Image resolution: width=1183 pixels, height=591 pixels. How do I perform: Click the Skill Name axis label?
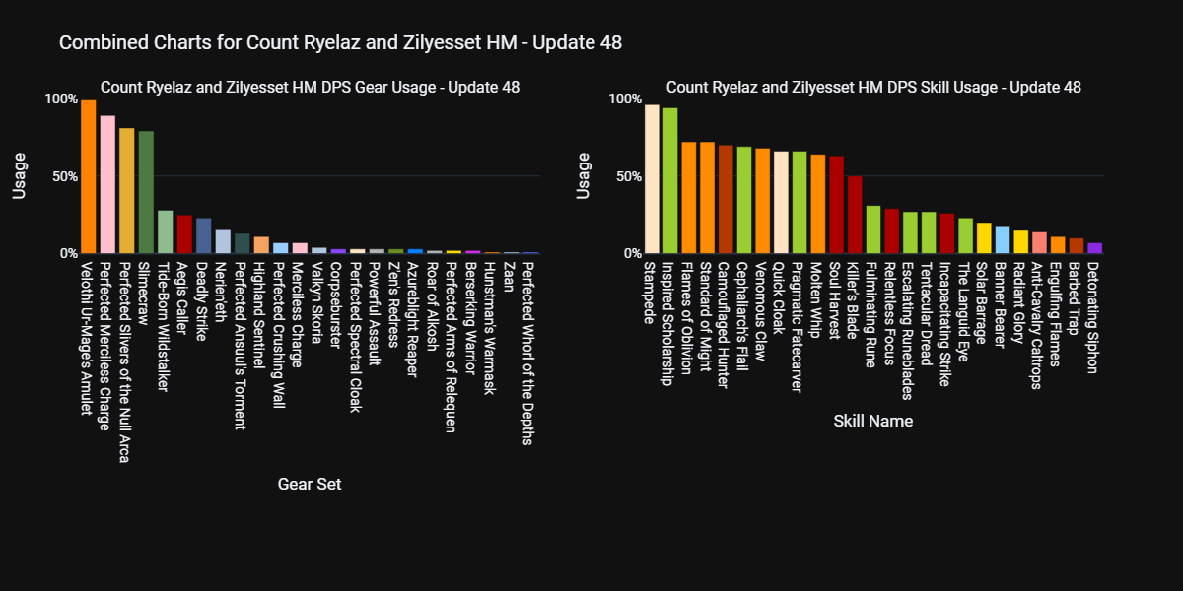872,422
